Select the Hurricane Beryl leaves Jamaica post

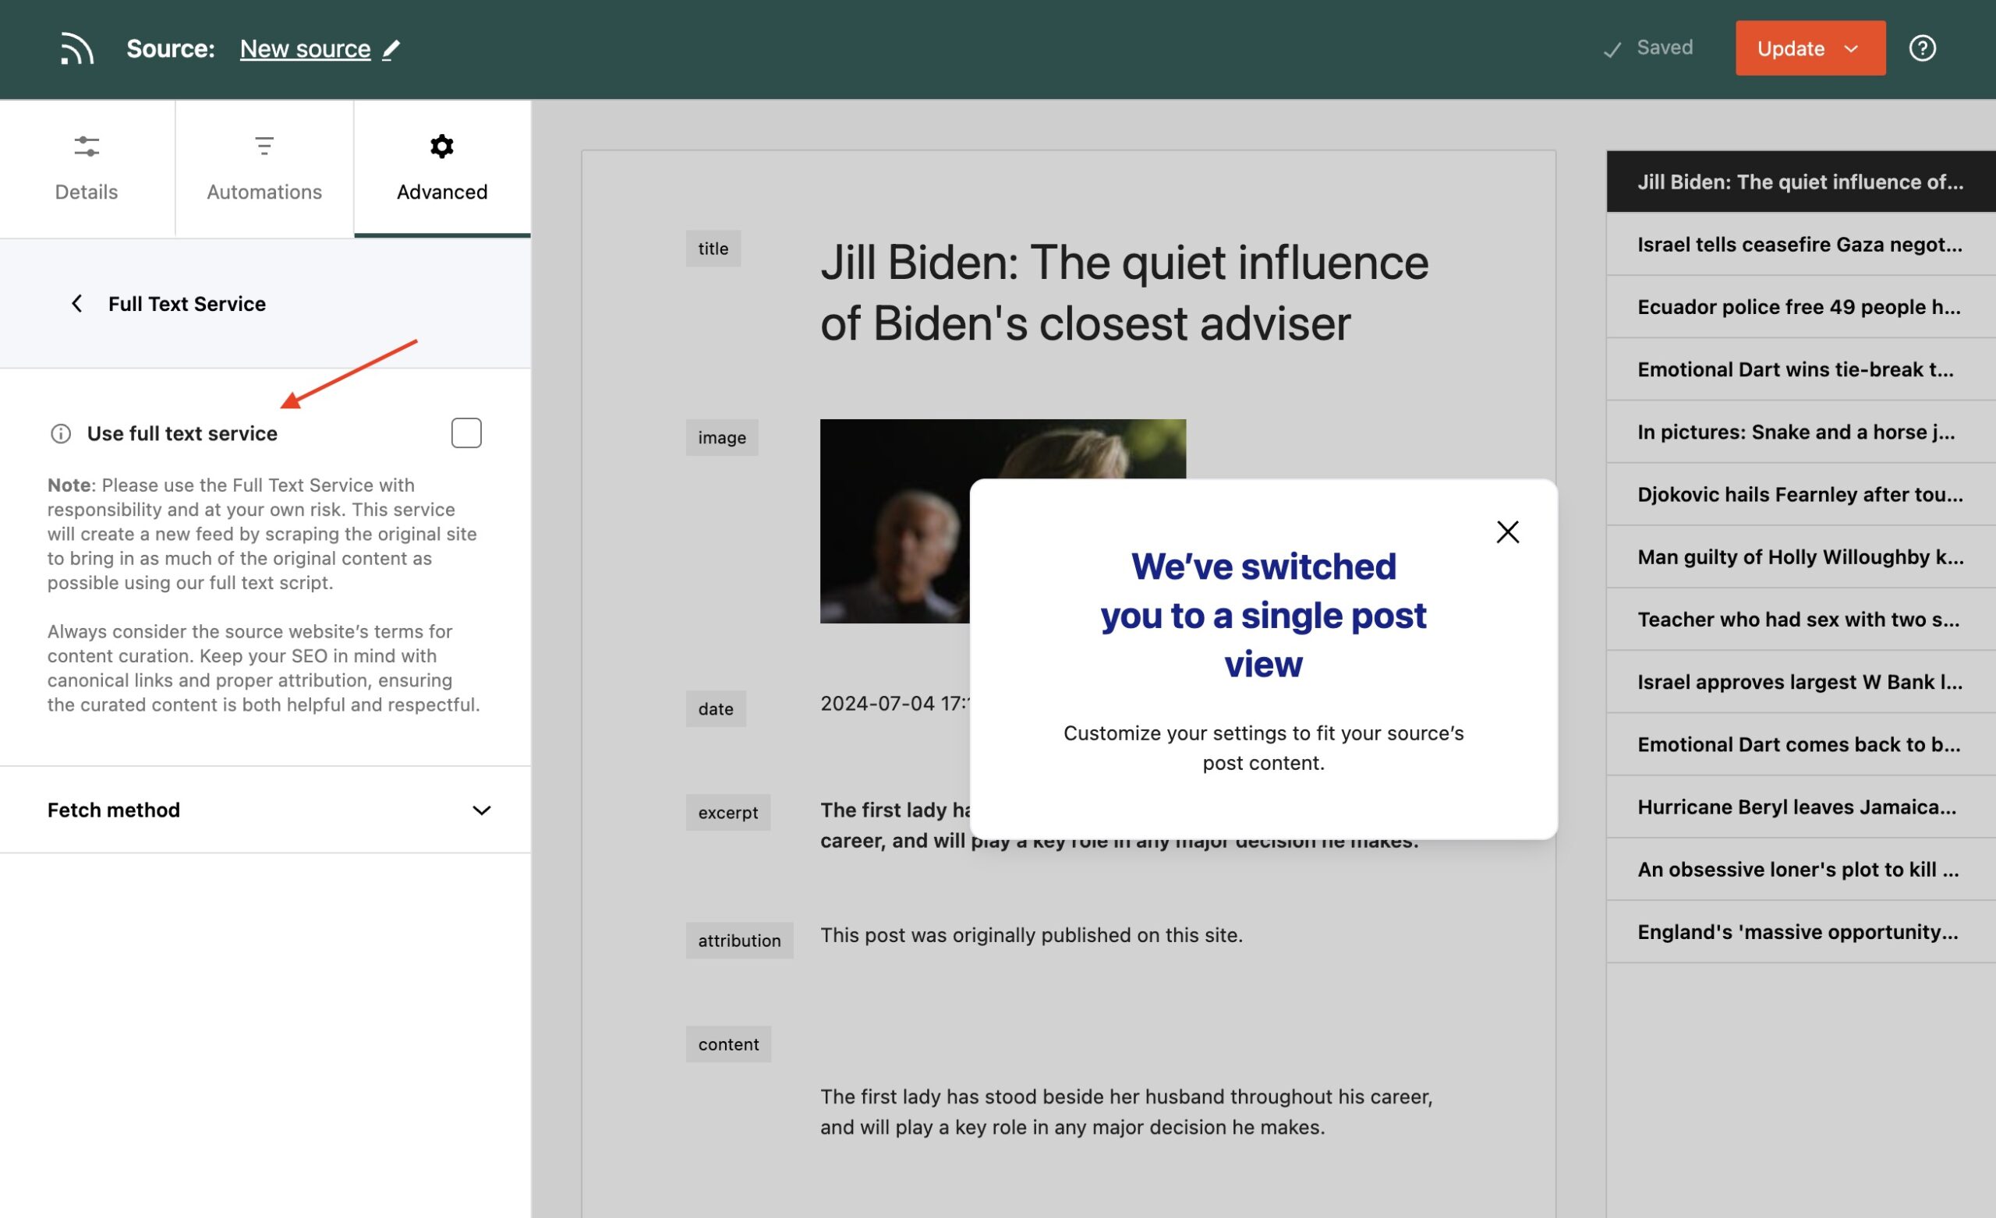[1796, 807]
